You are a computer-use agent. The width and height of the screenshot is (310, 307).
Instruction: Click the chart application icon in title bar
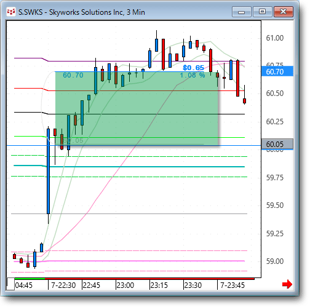(x=11, y=12)
